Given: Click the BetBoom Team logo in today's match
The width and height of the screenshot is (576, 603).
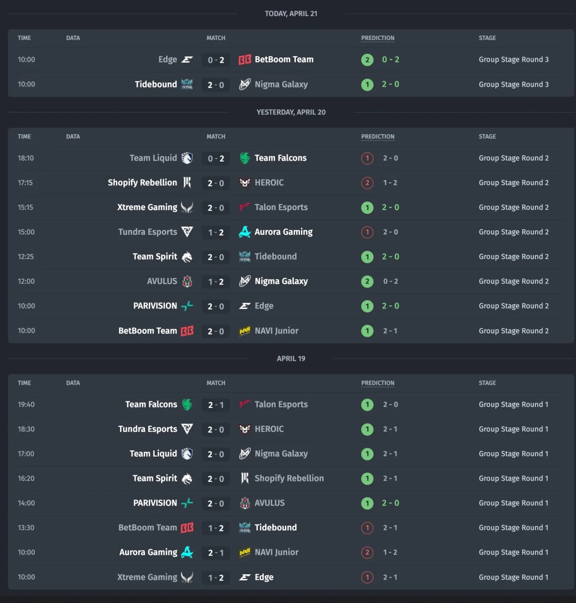Looking at the screenshot, I should [x=244, y=60].
